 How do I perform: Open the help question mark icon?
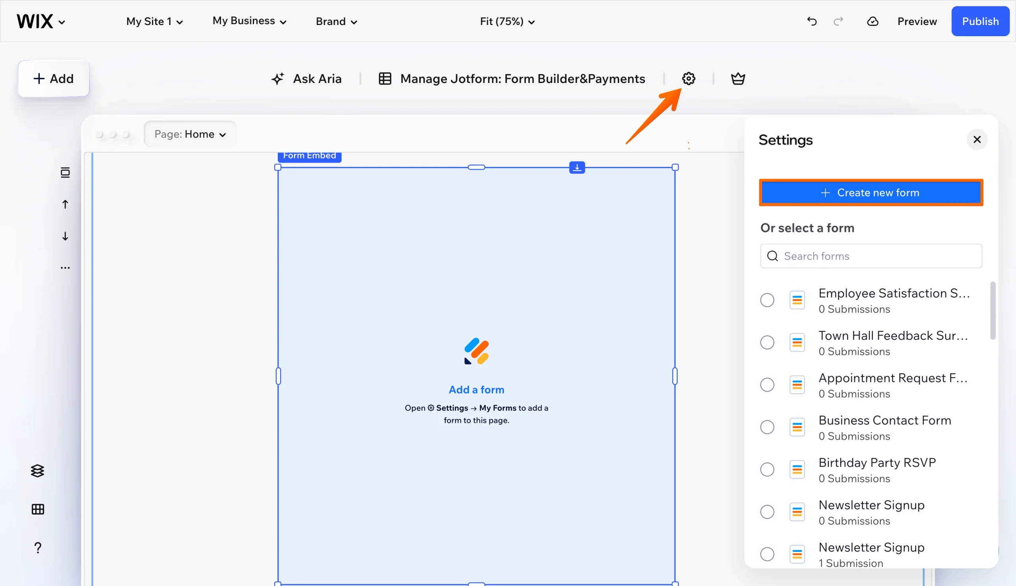(x=38, y=548)
